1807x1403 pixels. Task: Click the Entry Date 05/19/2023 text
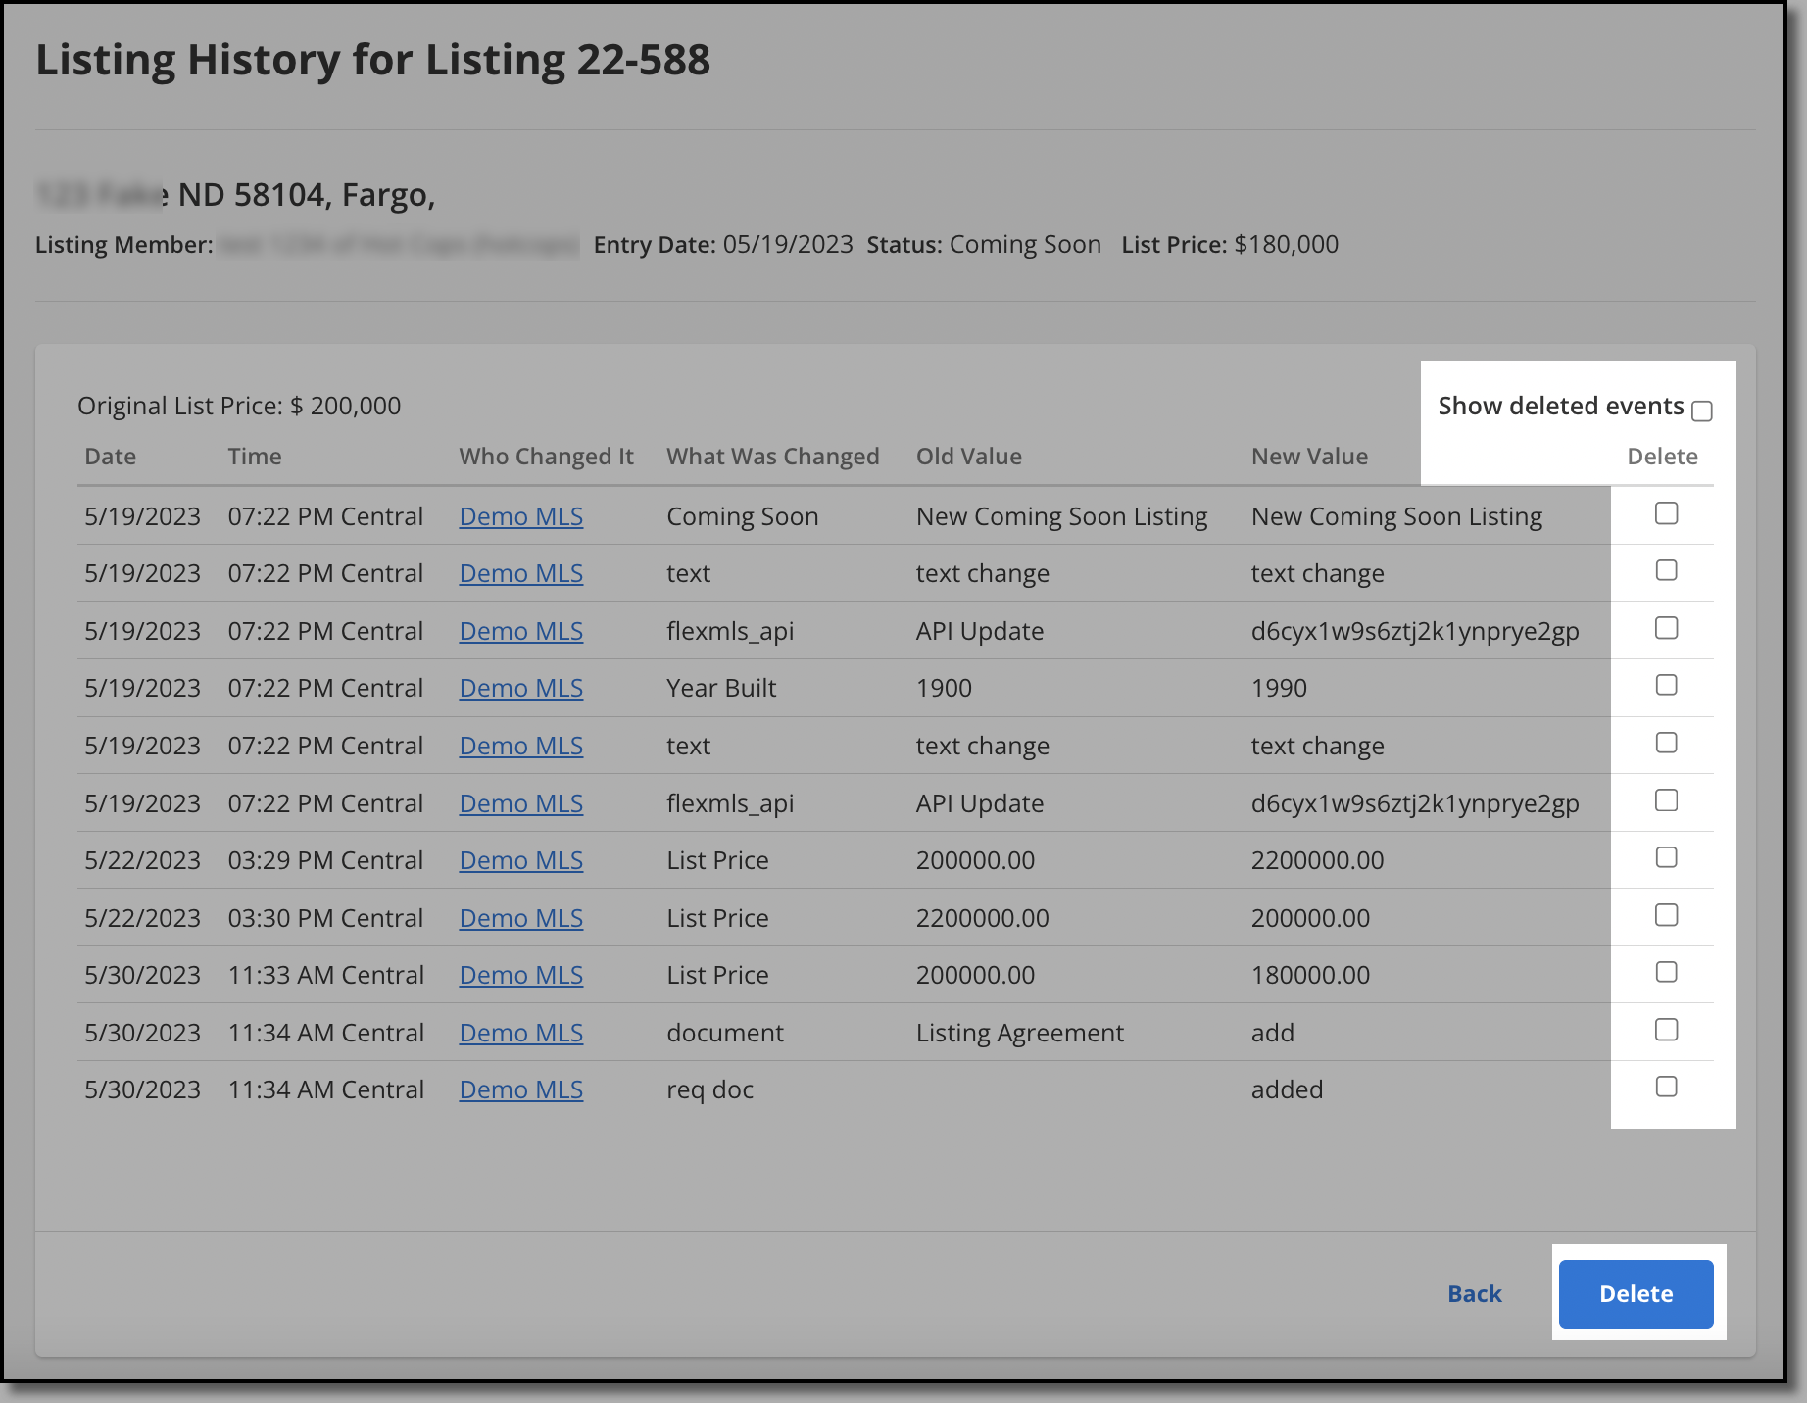click(x=723, y=244)
